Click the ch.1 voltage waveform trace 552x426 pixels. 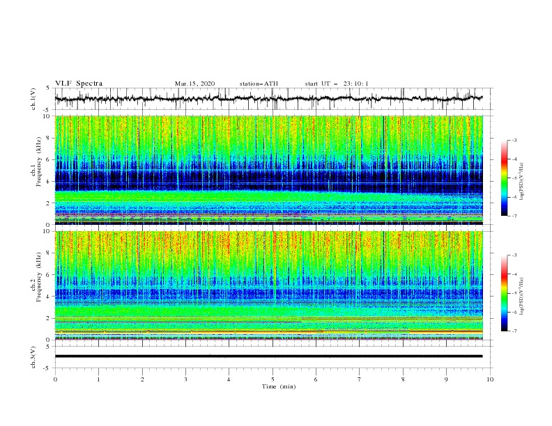[268, 99]
